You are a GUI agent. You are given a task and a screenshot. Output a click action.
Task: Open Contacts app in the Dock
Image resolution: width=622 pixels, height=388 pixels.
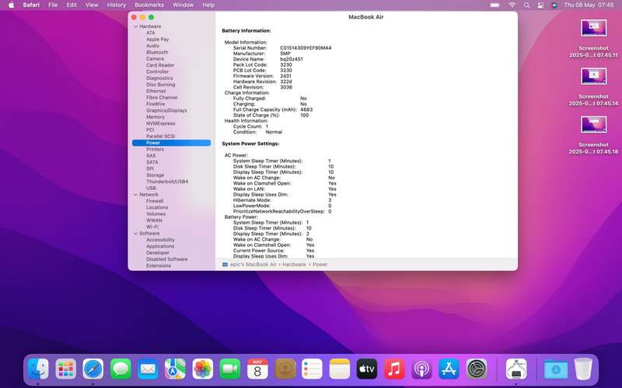click(285, 369)
